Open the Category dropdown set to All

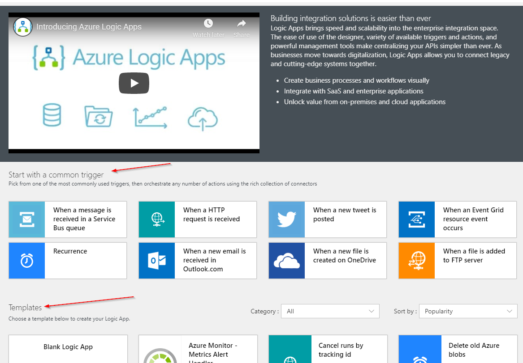click(330, 311)
